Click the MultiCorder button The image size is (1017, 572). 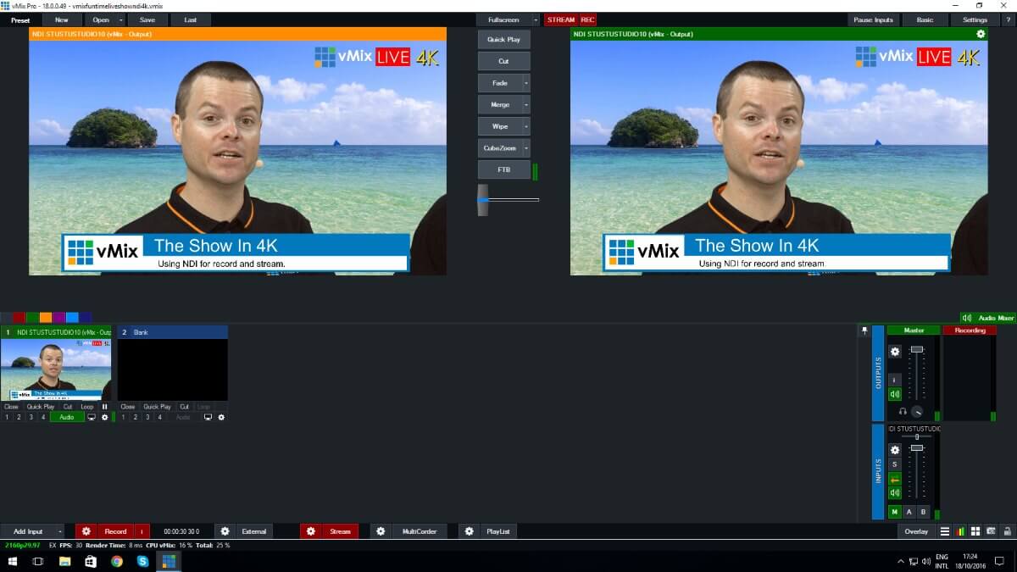tap(420, 531)
